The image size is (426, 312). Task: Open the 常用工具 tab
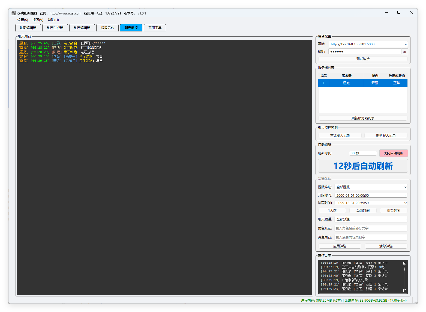point(155,28)
